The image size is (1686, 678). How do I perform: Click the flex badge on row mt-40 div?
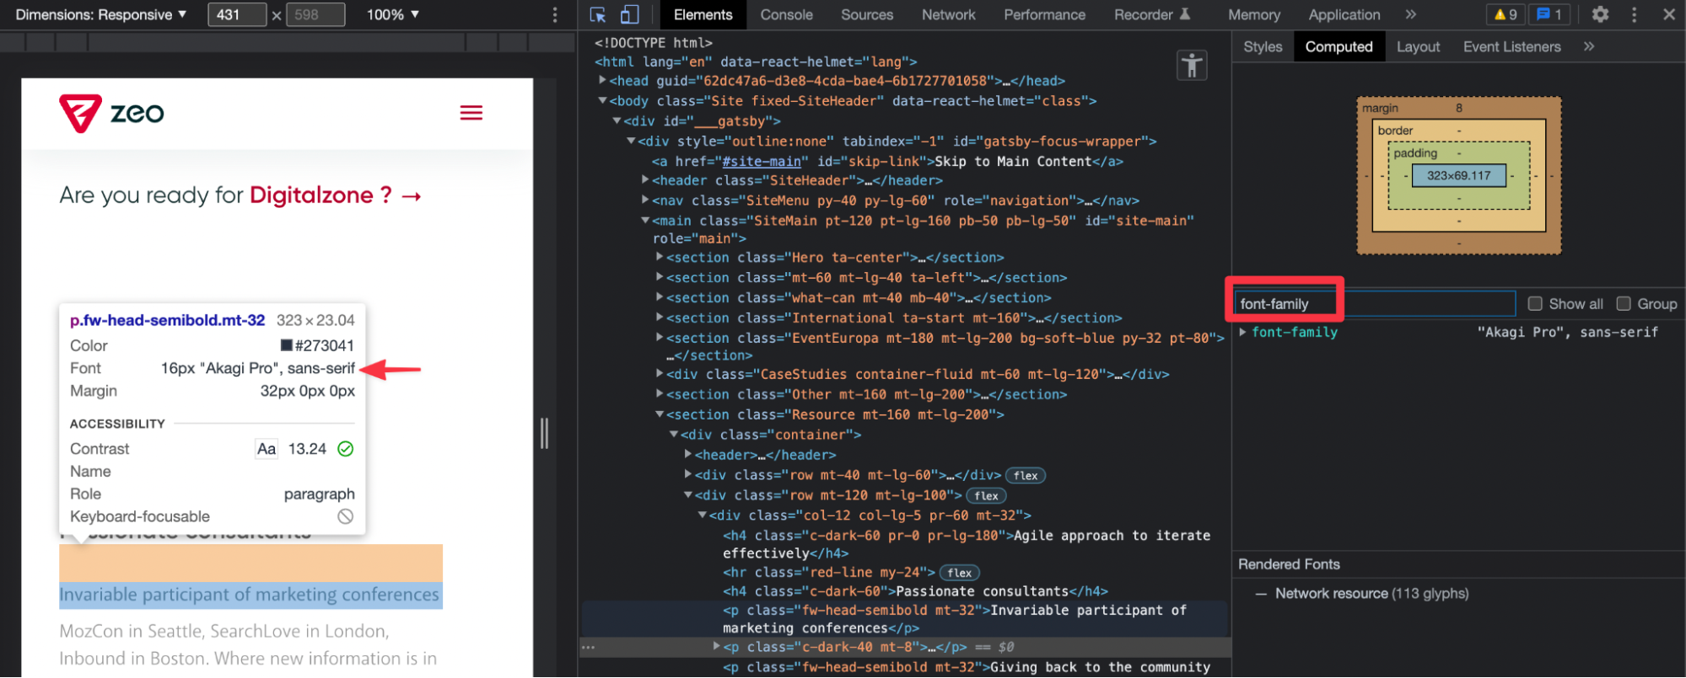coord(1026,476)
